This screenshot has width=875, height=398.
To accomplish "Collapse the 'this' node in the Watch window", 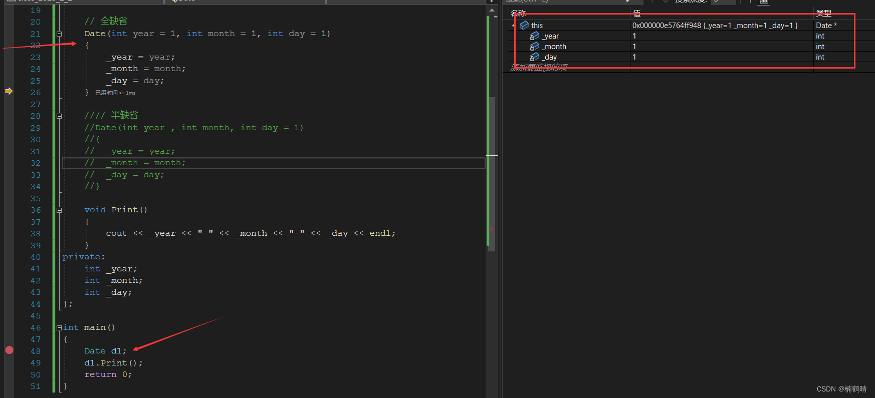I will [513, 25].
